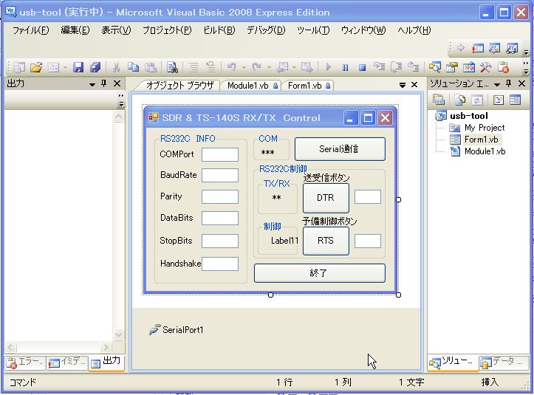Click the Paste clipboard icon
Viewport: 534px width, 395px height.
150,67
